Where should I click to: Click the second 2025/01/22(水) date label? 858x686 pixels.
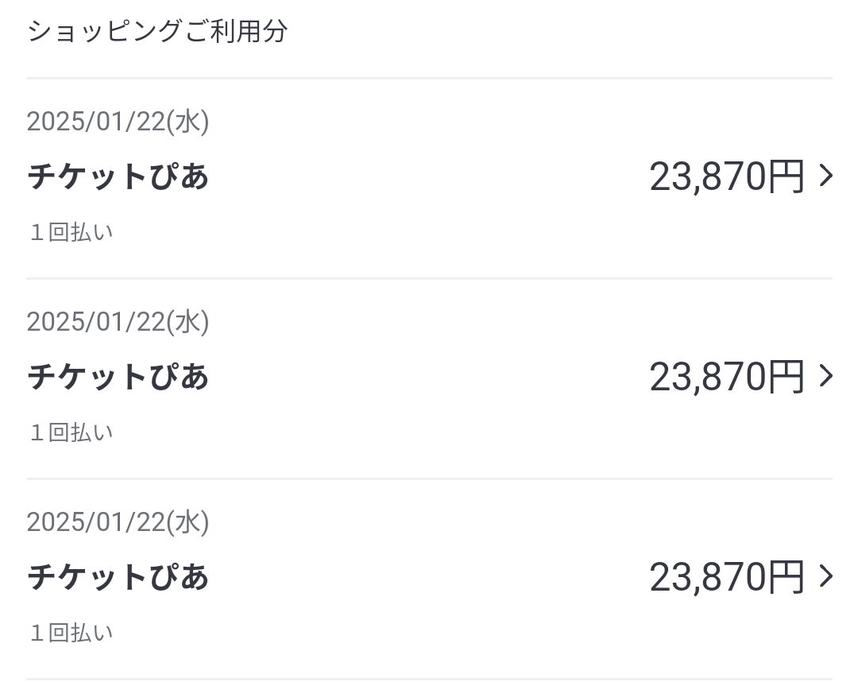pyautogui.click(x=118, y=322)
